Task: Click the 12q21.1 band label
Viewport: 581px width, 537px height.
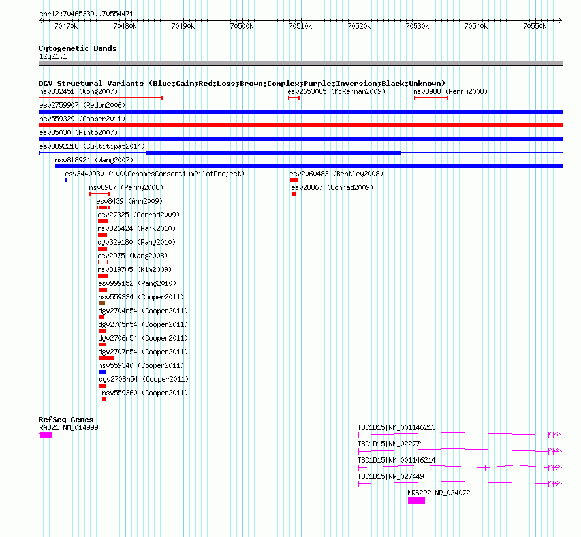Action: [x=53, y=56]
